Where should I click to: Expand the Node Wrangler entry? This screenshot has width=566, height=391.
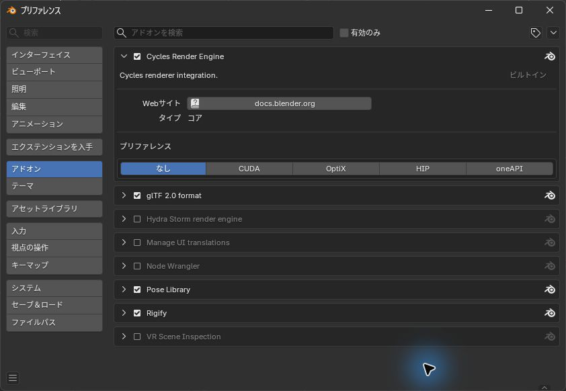[124, 266]
